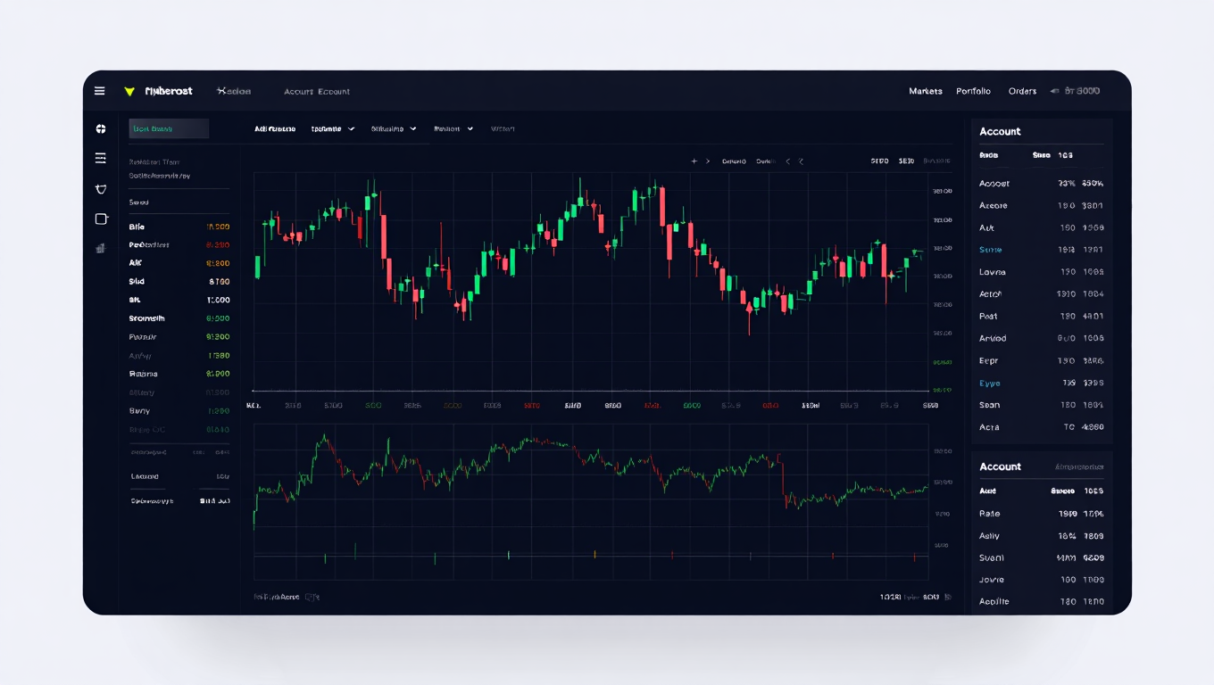
Task: Click the shield icon in the left sidebar
Action: (x=101, y=189)
